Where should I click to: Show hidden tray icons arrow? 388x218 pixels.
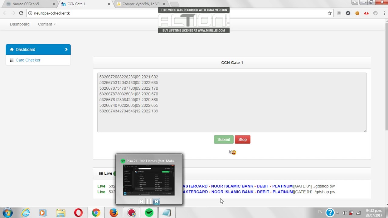(338, 213)
